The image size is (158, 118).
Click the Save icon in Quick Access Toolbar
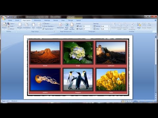point(8,17)
